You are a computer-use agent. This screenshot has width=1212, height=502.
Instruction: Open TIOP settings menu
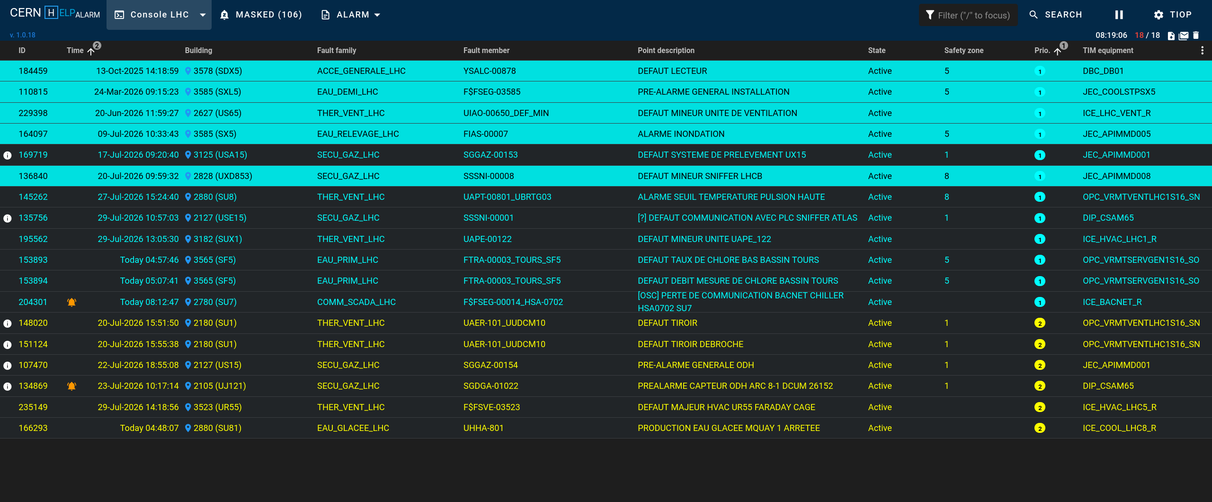(x=1173, y=15)
